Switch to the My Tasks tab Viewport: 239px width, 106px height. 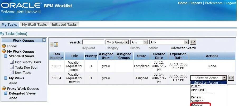[9, 25]
